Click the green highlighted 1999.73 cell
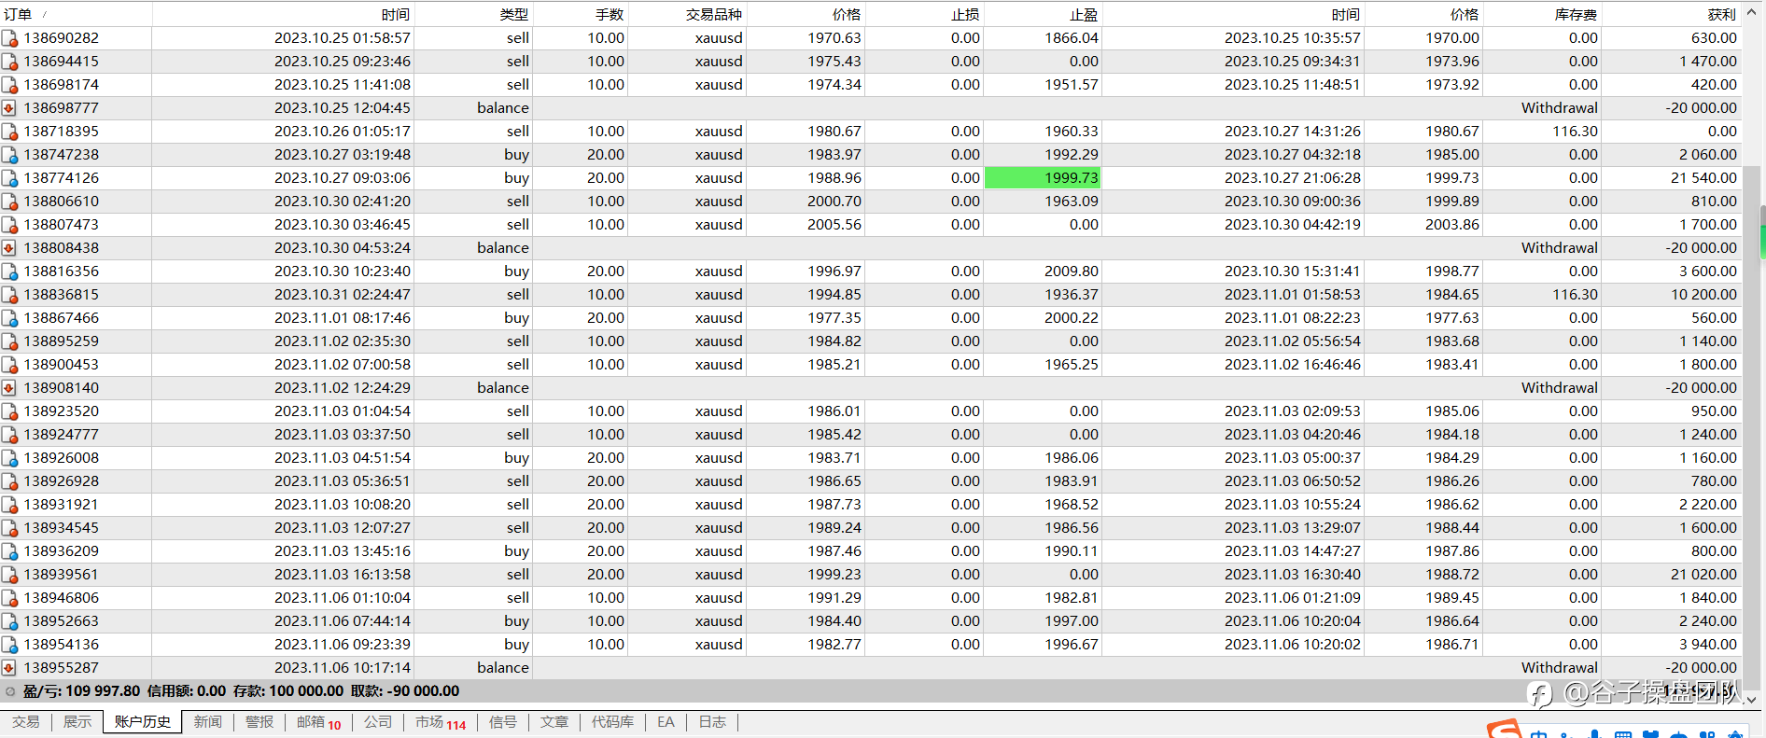The height and width of the screenshot is (738, 1766). coord(1043,177)
